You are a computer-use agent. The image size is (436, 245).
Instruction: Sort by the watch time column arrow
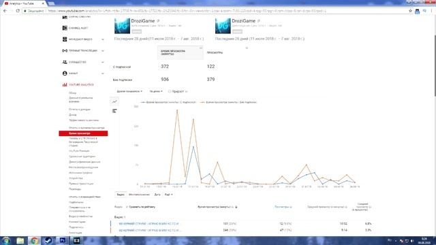(236, 207)
